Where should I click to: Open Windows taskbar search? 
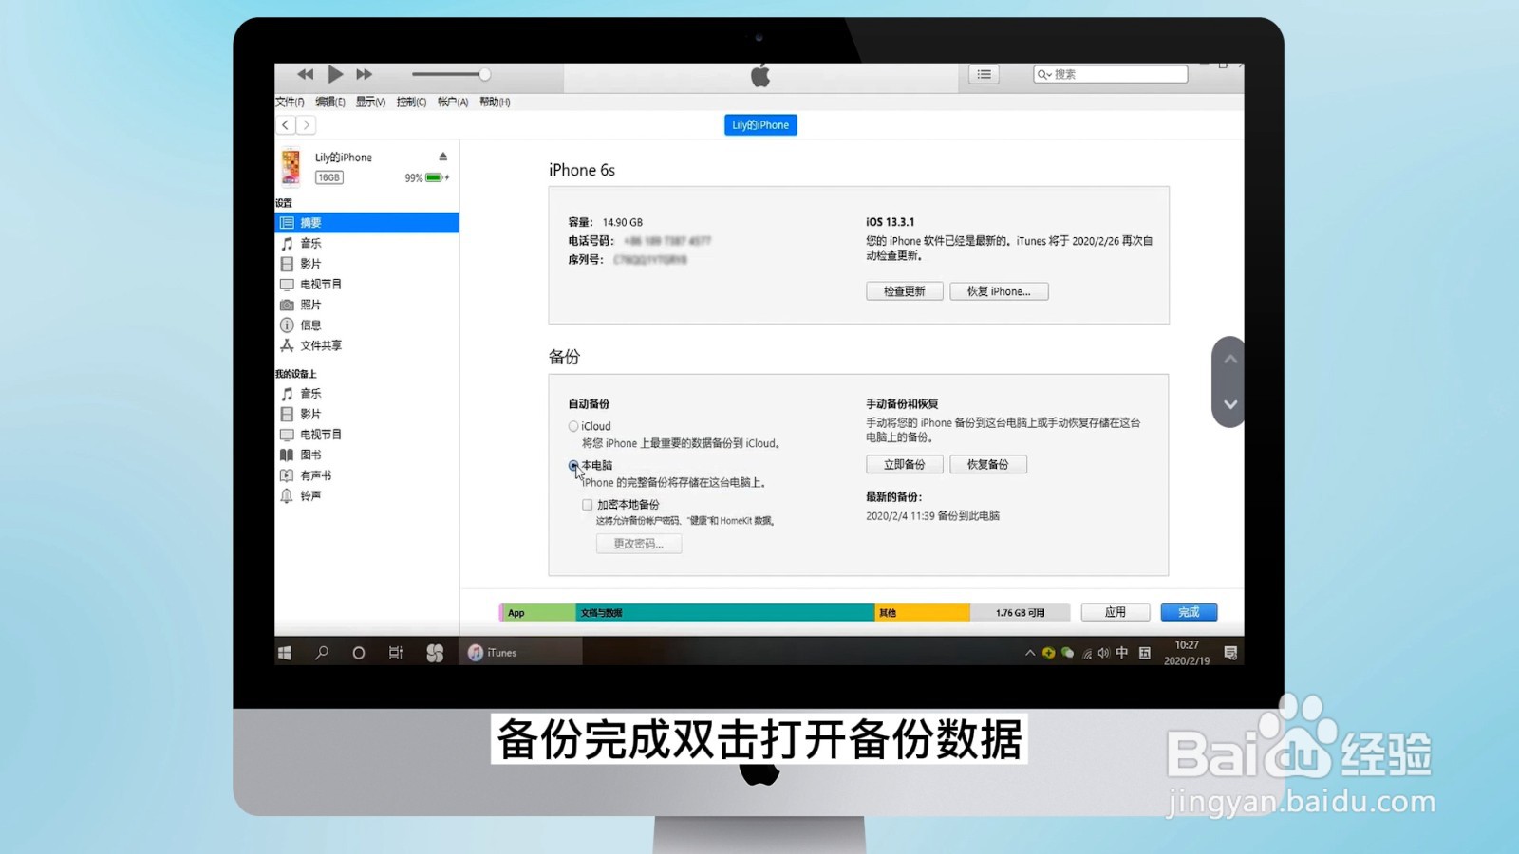point(322,652)
